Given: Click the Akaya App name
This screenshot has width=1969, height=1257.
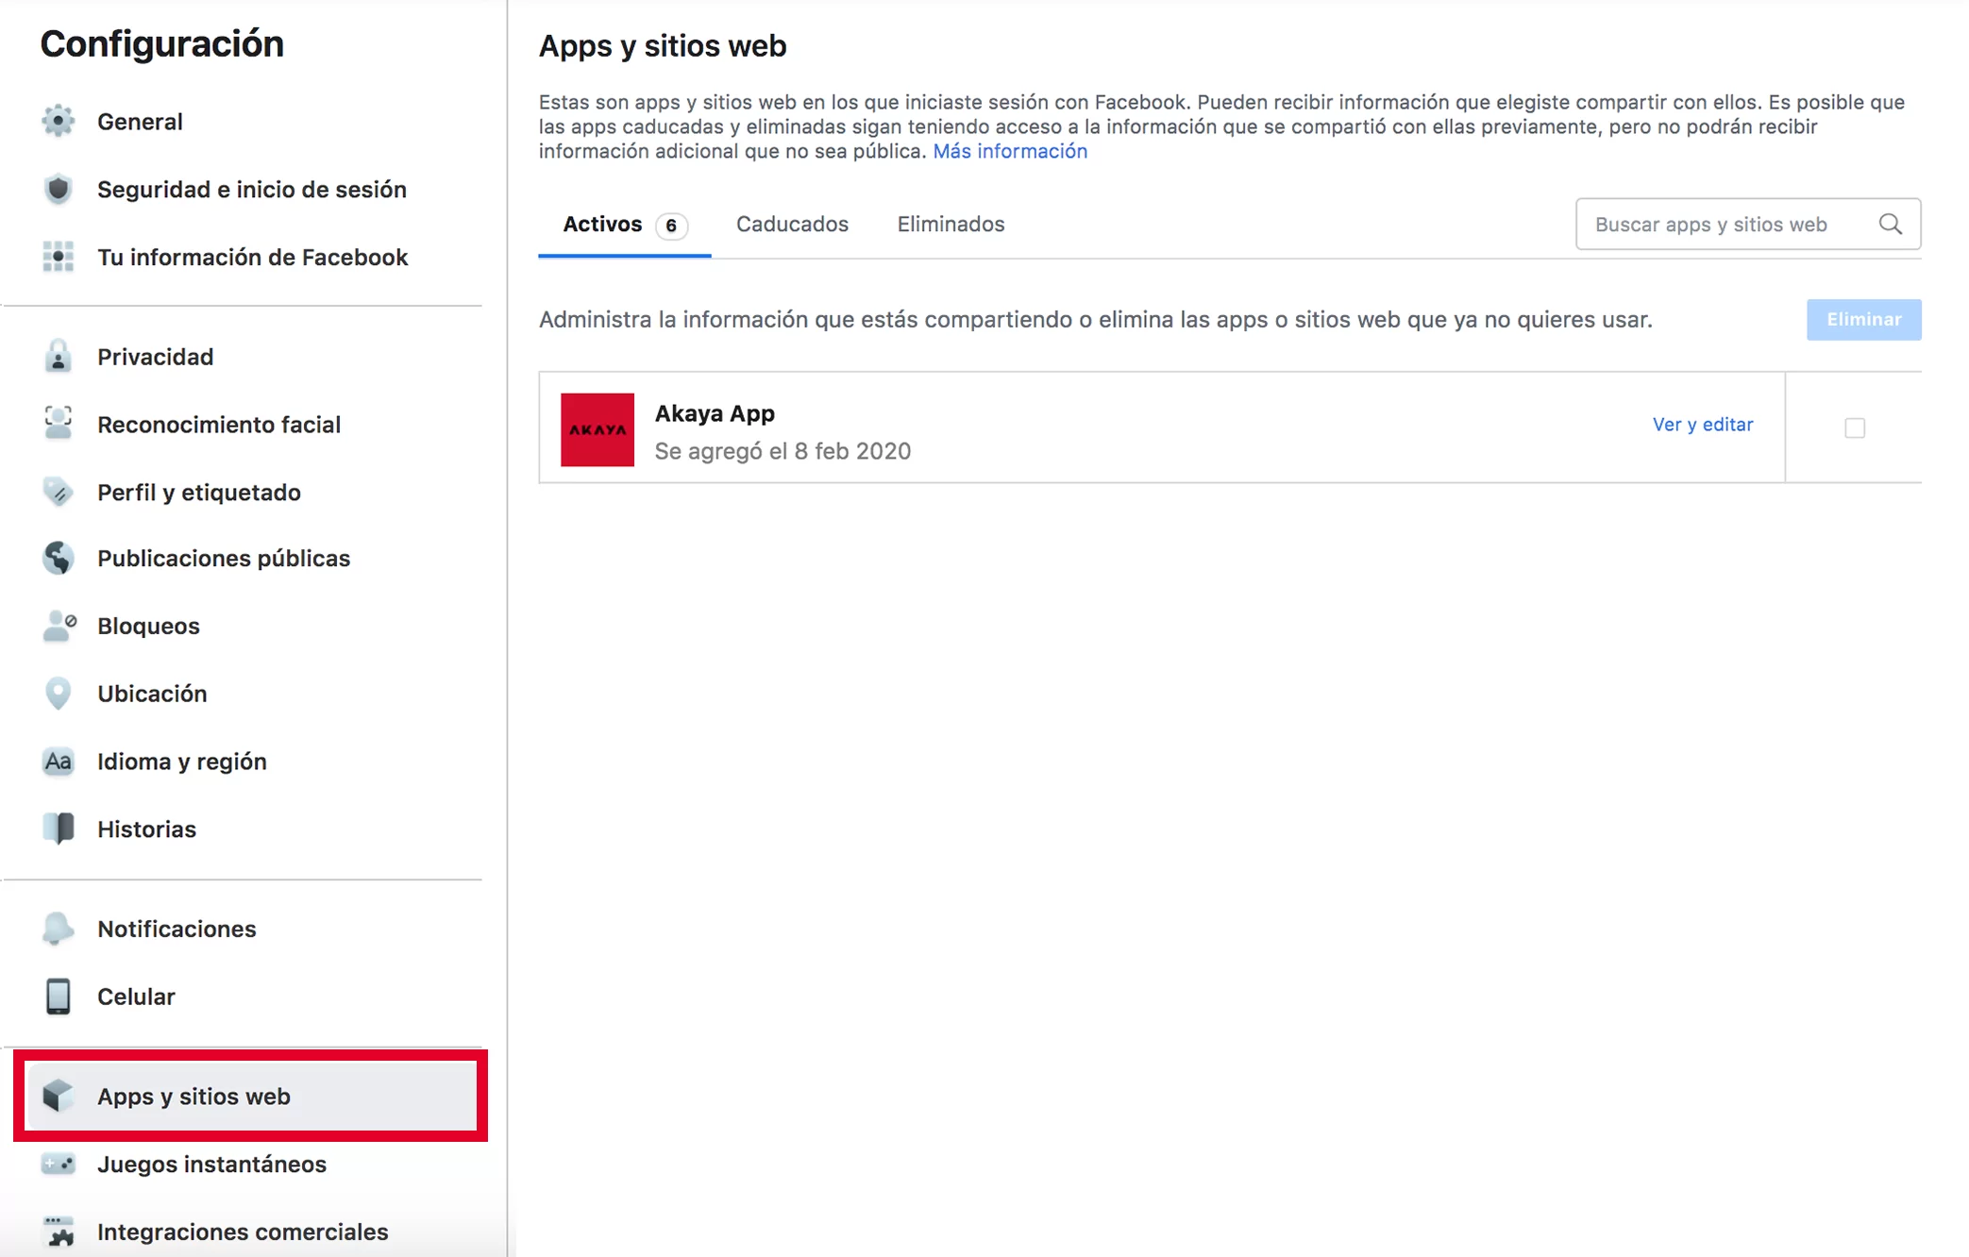Looking at the screenshot, I should [x=715, y=413].
